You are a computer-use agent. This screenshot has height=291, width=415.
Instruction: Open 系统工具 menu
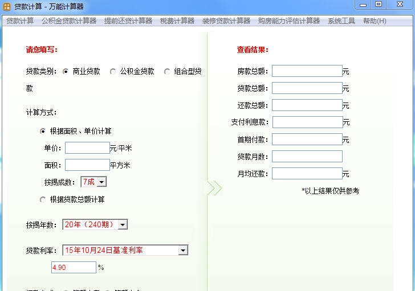coord(341,21)
